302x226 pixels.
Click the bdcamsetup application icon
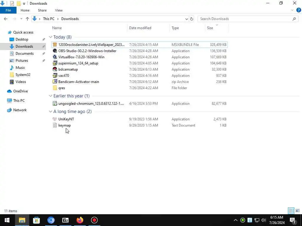click(55, 69)
